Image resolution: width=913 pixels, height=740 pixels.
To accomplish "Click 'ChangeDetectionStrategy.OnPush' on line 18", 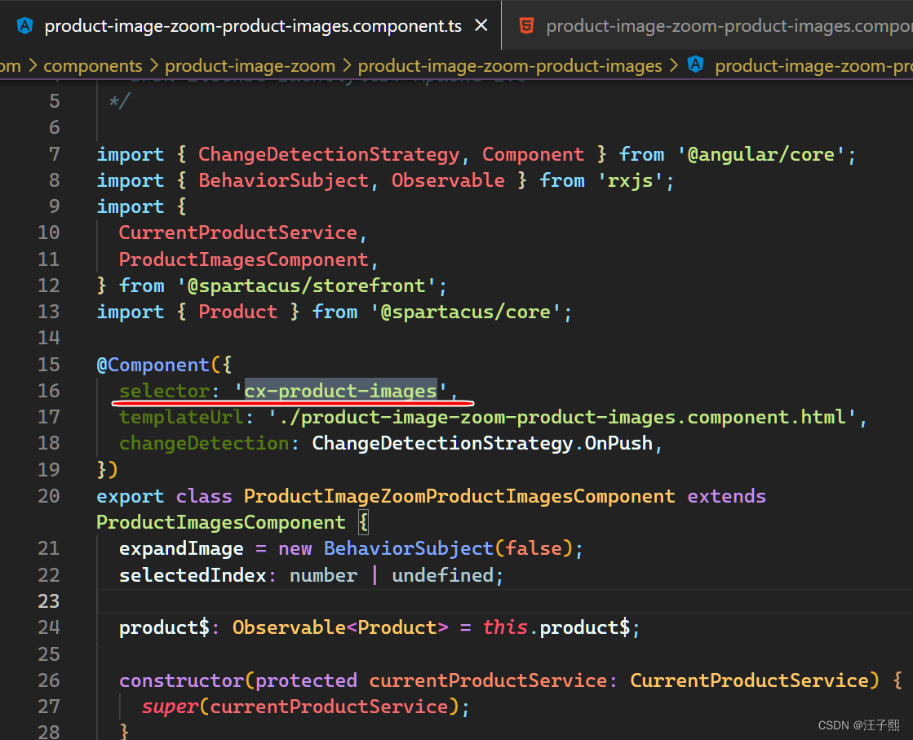I will [x=482, y=443].
